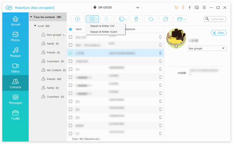
Task: Select Friends (68) group
Action: (51, 79)
